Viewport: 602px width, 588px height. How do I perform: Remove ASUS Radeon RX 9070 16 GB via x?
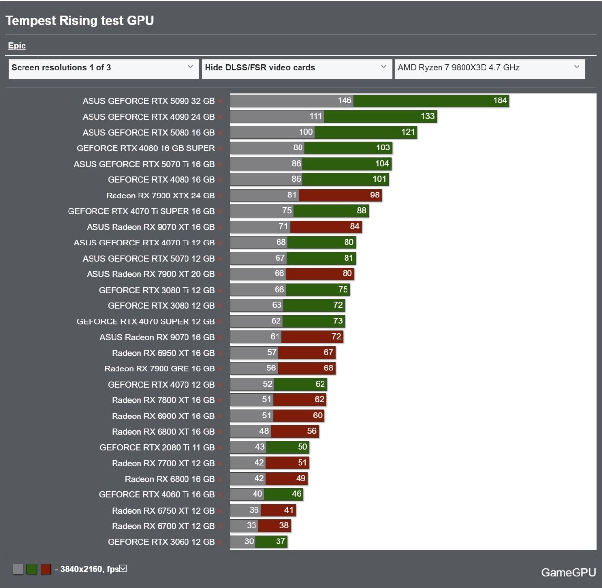tap(221, 338)
